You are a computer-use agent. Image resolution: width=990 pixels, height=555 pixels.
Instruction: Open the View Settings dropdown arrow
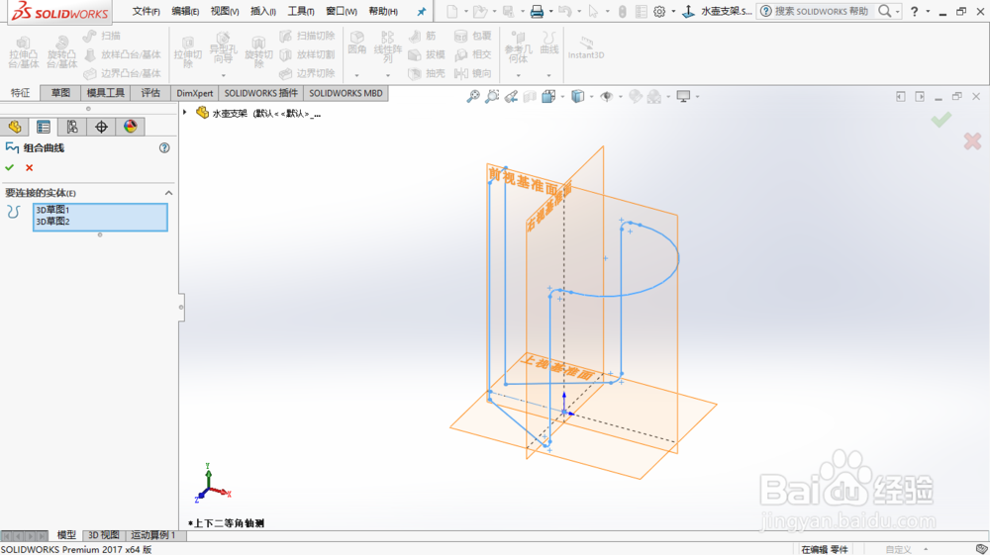point(697,97)
